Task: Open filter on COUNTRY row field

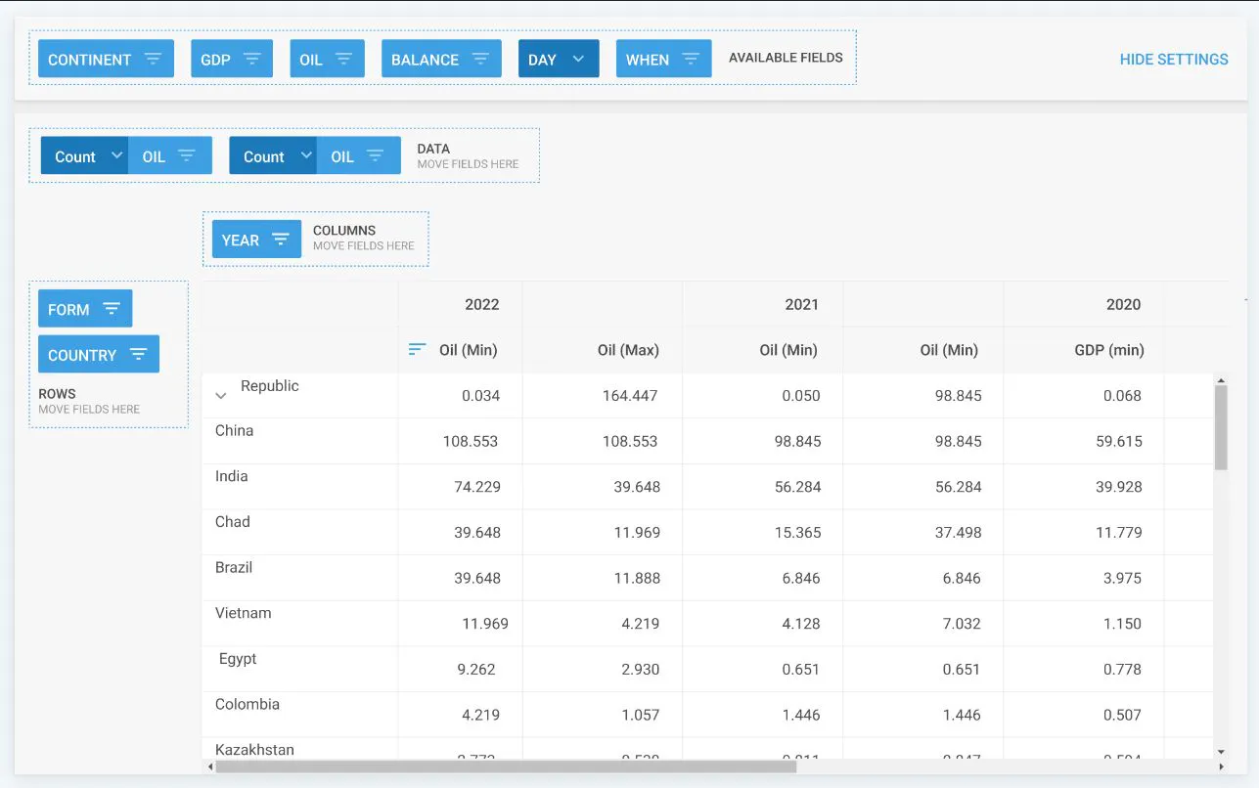Action: (138, 356)
